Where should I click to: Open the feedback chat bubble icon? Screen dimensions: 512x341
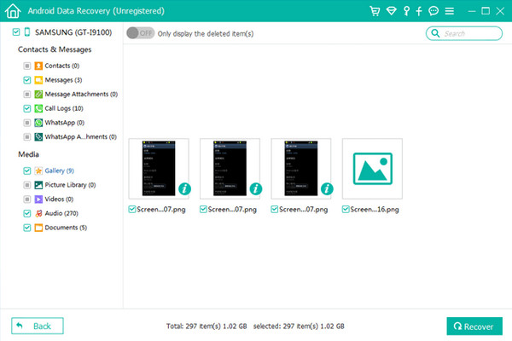(x=433, y=11)
